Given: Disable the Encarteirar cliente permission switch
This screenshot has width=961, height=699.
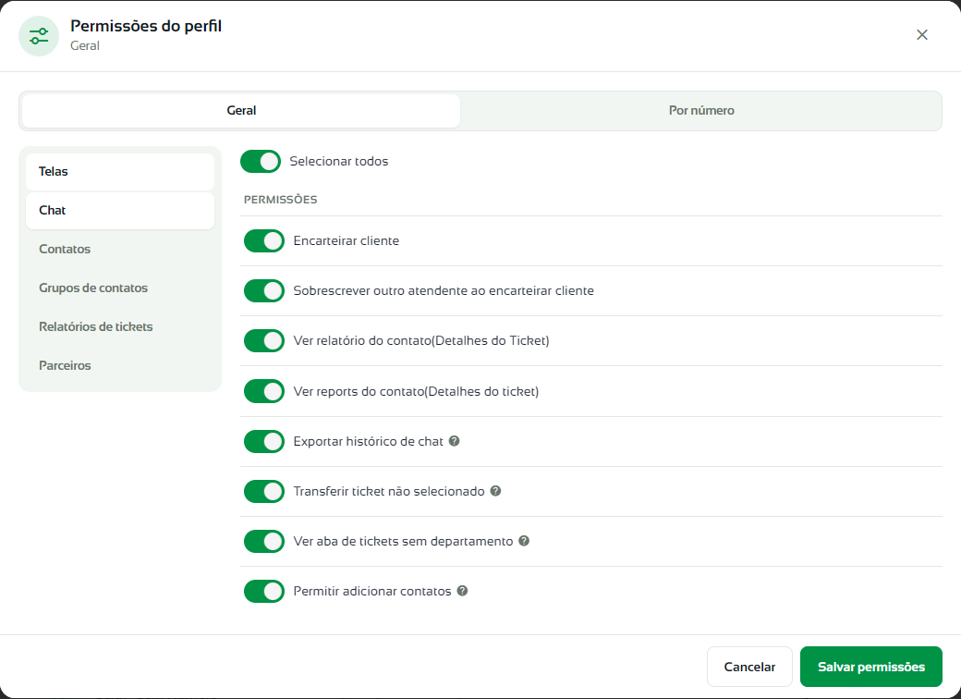Looking at the screenshot, I should (264, 241).
